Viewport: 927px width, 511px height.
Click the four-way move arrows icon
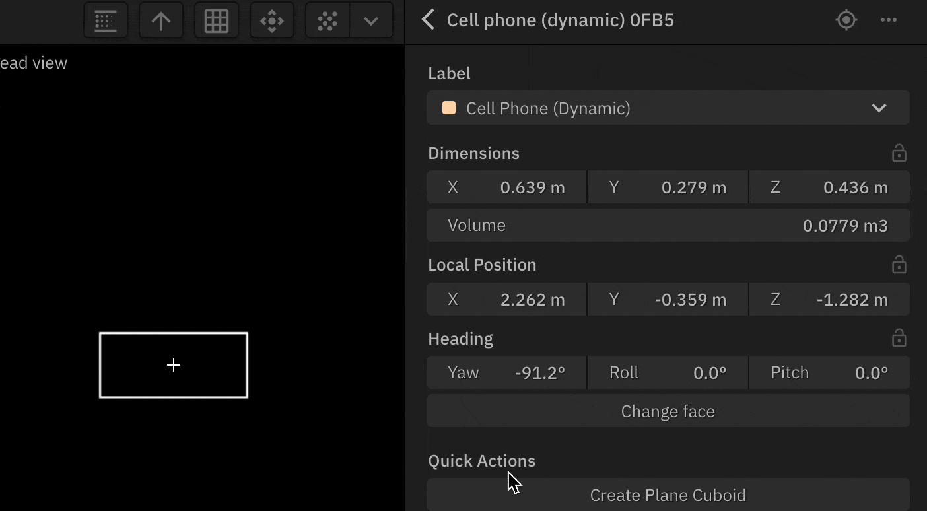click(272, 20)
